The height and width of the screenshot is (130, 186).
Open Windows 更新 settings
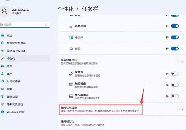point(25,112)
